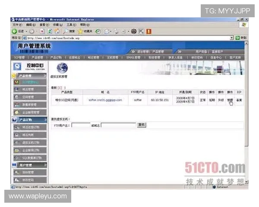Open the address bar dropdown arrow
Screen dimensions: 259x207
click(x=232, y=38)
